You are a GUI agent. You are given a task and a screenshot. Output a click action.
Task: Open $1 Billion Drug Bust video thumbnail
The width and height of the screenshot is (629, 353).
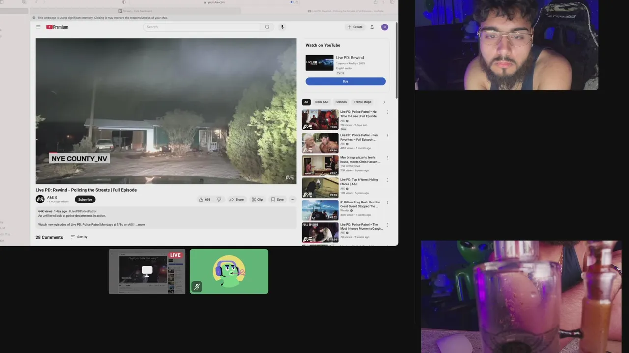click(320, 210)
